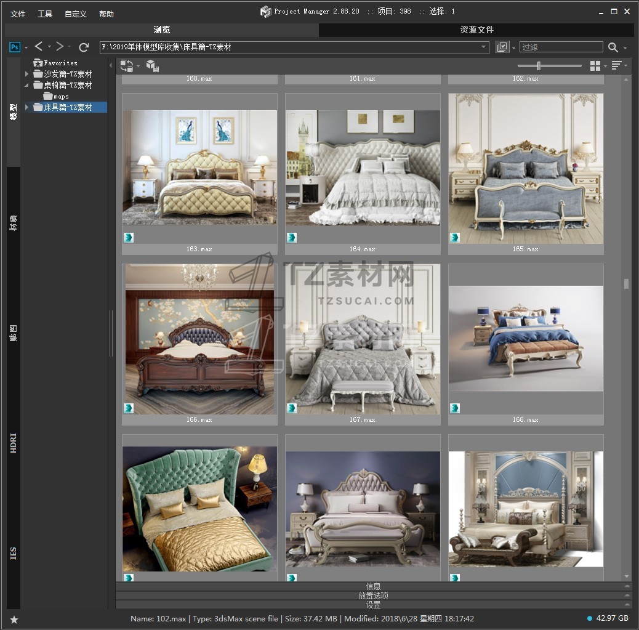Collapse the 桌椅篇-TZ素材 folder tree node
The image size is (639, 630).
coord(26,85)
